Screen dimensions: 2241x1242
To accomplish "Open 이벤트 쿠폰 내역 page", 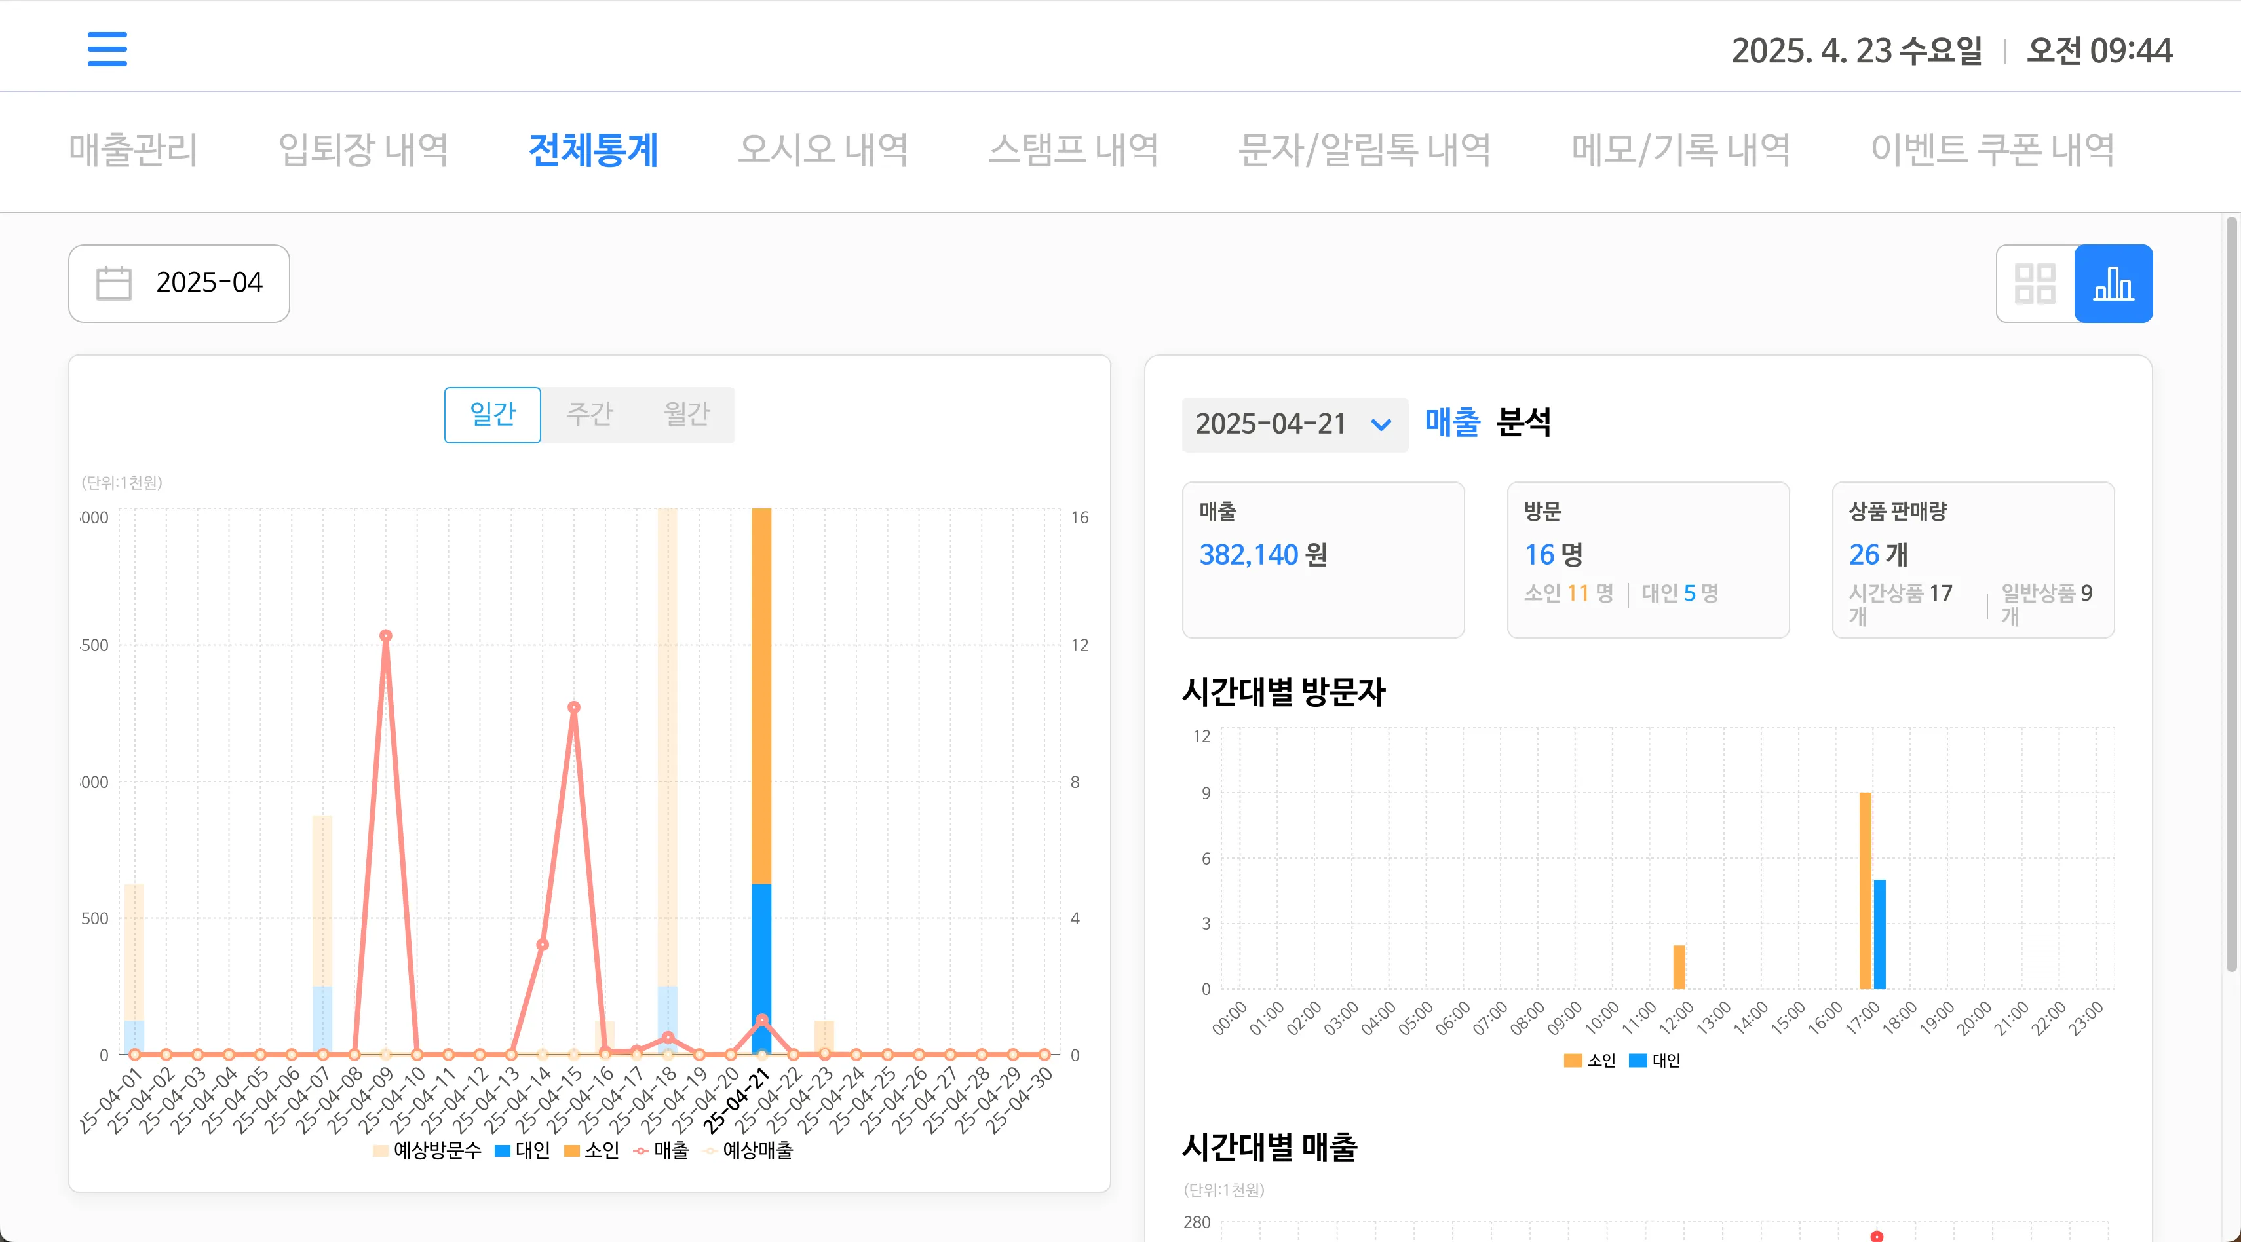I will click(1991, 149).
